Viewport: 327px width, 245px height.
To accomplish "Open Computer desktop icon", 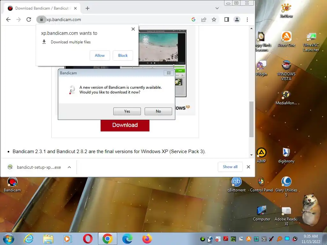I will click(x=261, y=213).
